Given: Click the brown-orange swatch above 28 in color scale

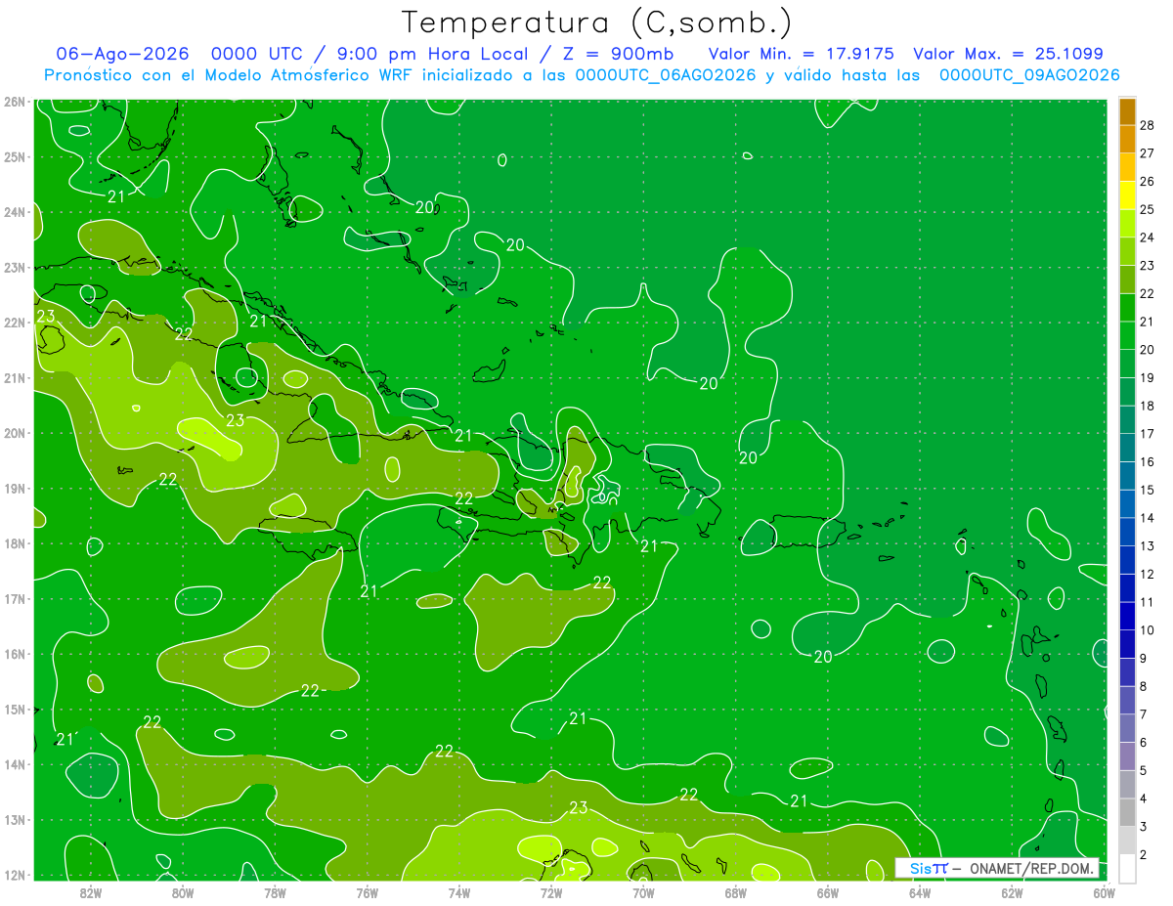Looking at the screenshot, I should [x=1127, y=111].
